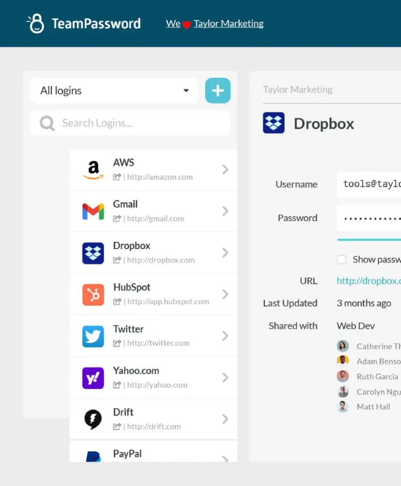This screenshot has width=401, height=486.
Task: Open the All logins dropdown
Action: coord(114,91)
